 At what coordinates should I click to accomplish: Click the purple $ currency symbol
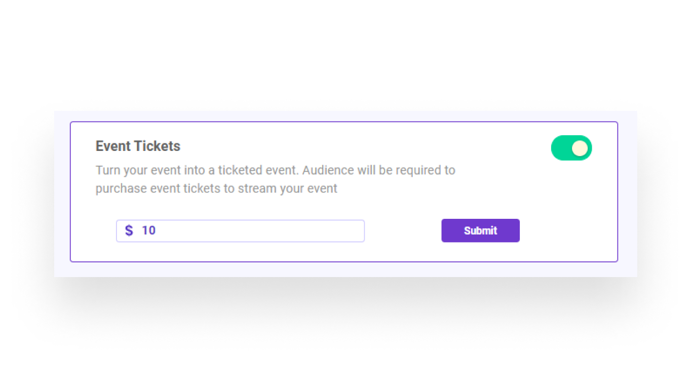coord(129,231)
